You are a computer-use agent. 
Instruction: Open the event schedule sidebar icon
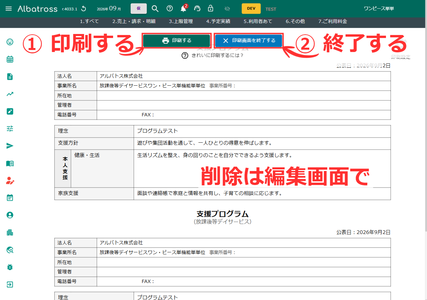tap(10, 198)
